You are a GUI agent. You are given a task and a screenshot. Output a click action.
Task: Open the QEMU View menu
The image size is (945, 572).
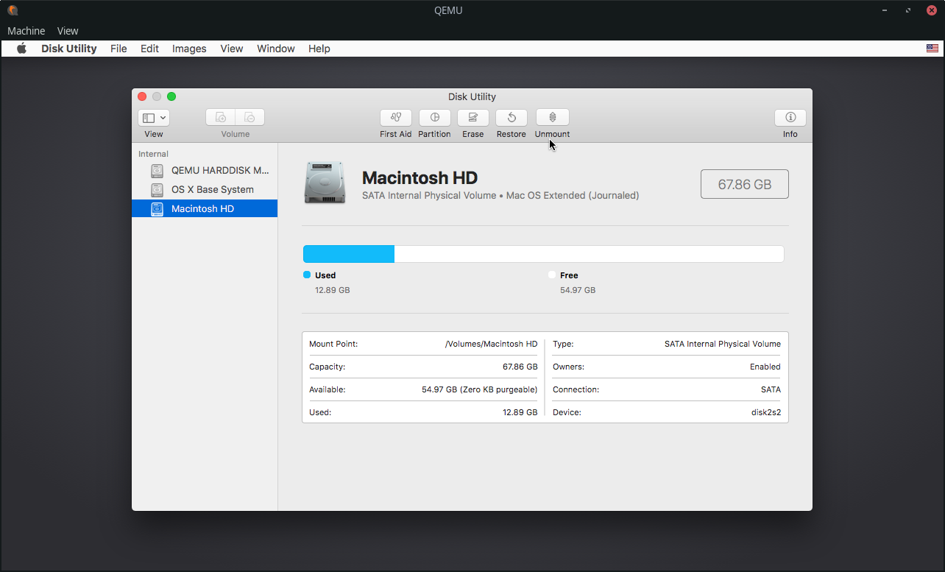[x=68, y=31]
